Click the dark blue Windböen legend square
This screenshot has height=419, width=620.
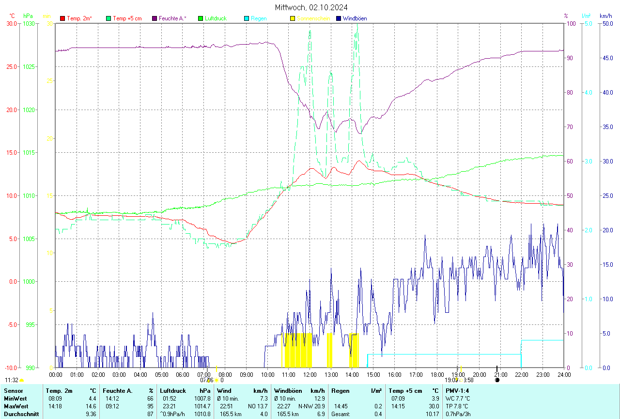pos(339,18)
